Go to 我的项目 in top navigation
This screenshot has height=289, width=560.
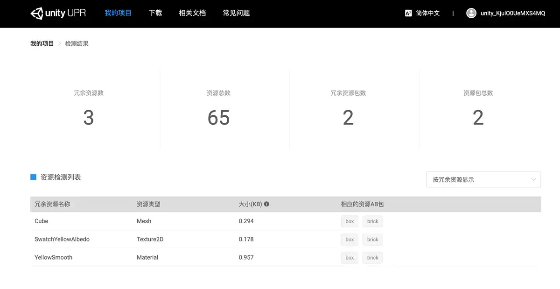[x=118, y=13]
